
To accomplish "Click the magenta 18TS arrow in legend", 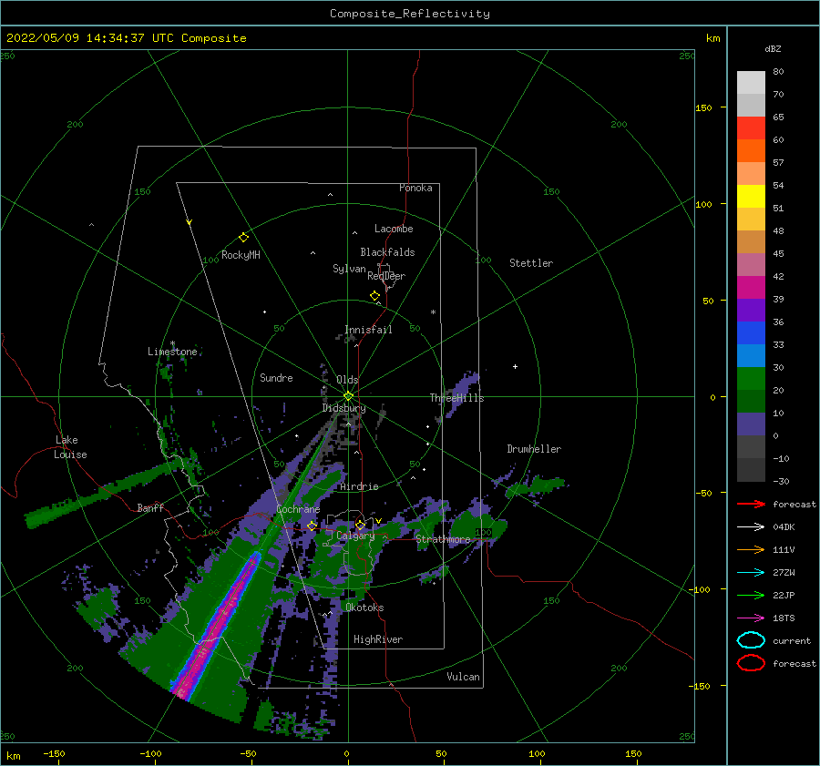I will [x=751, y=618].
